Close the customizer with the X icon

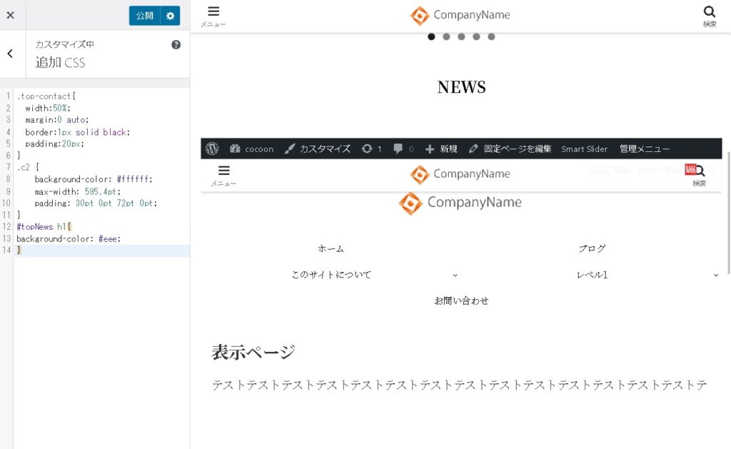pyautogui.click(x=10, y=16)
